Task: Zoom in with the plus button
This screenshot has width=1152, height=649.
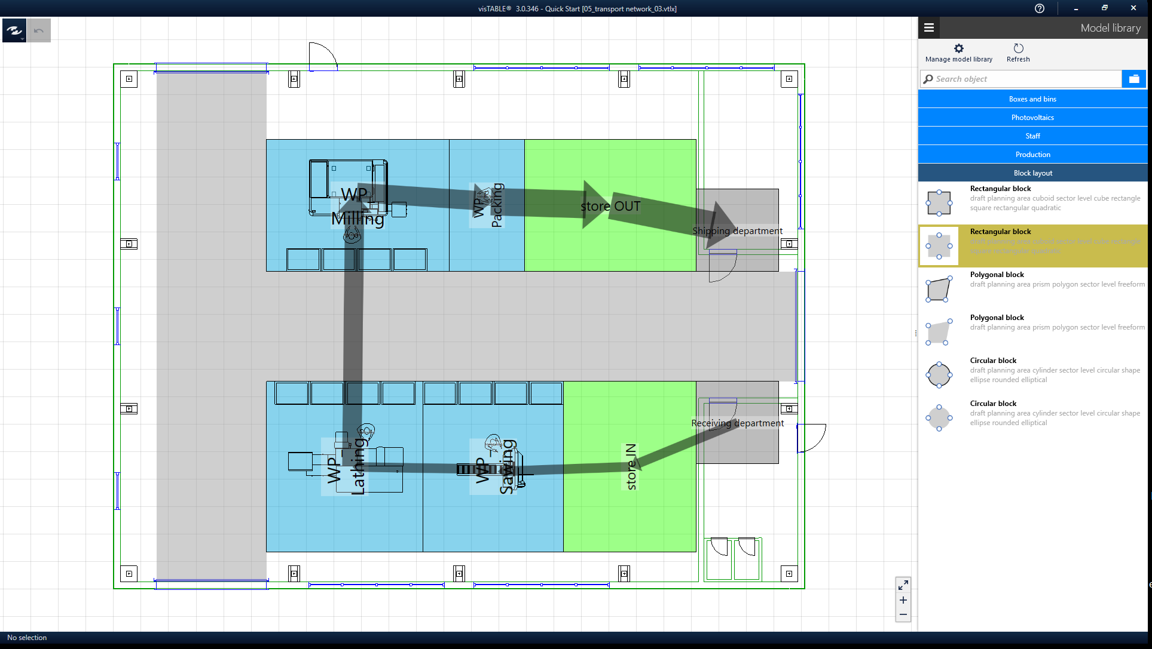Action: [903, 600]
